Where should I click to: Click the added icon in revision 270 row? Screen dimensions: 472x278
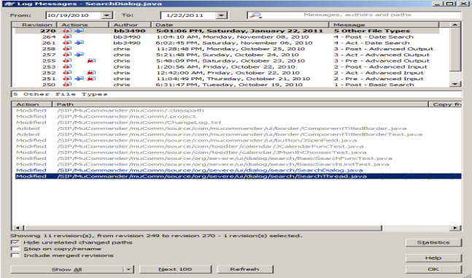(80, 31)
